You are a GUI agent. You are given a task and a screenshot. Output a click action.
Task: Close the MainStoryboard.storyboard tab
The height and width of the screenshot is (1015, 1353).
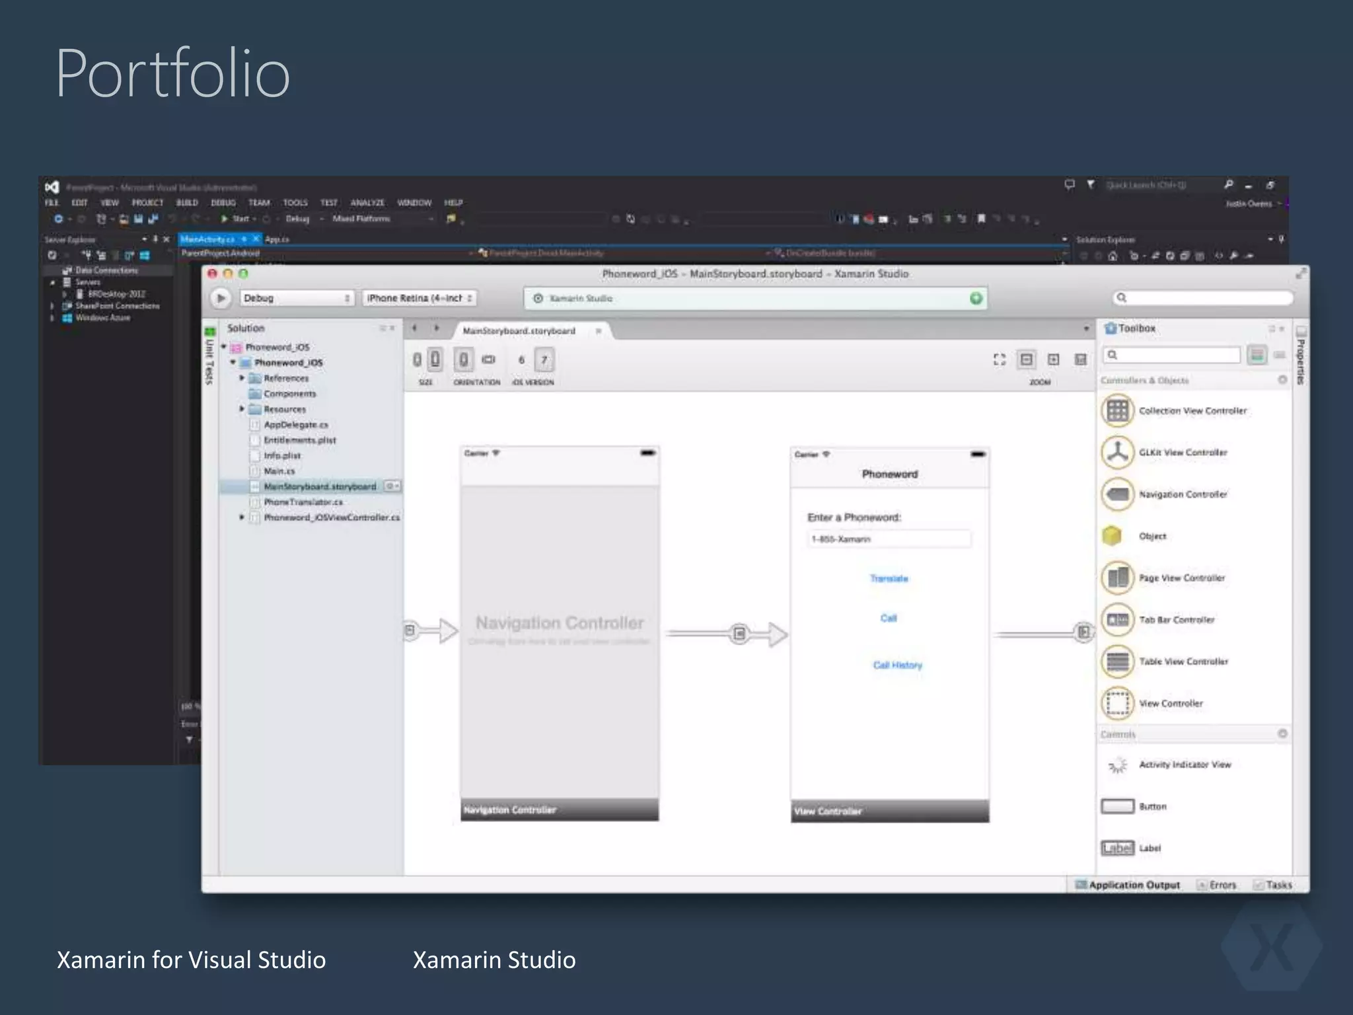point(599,330)
